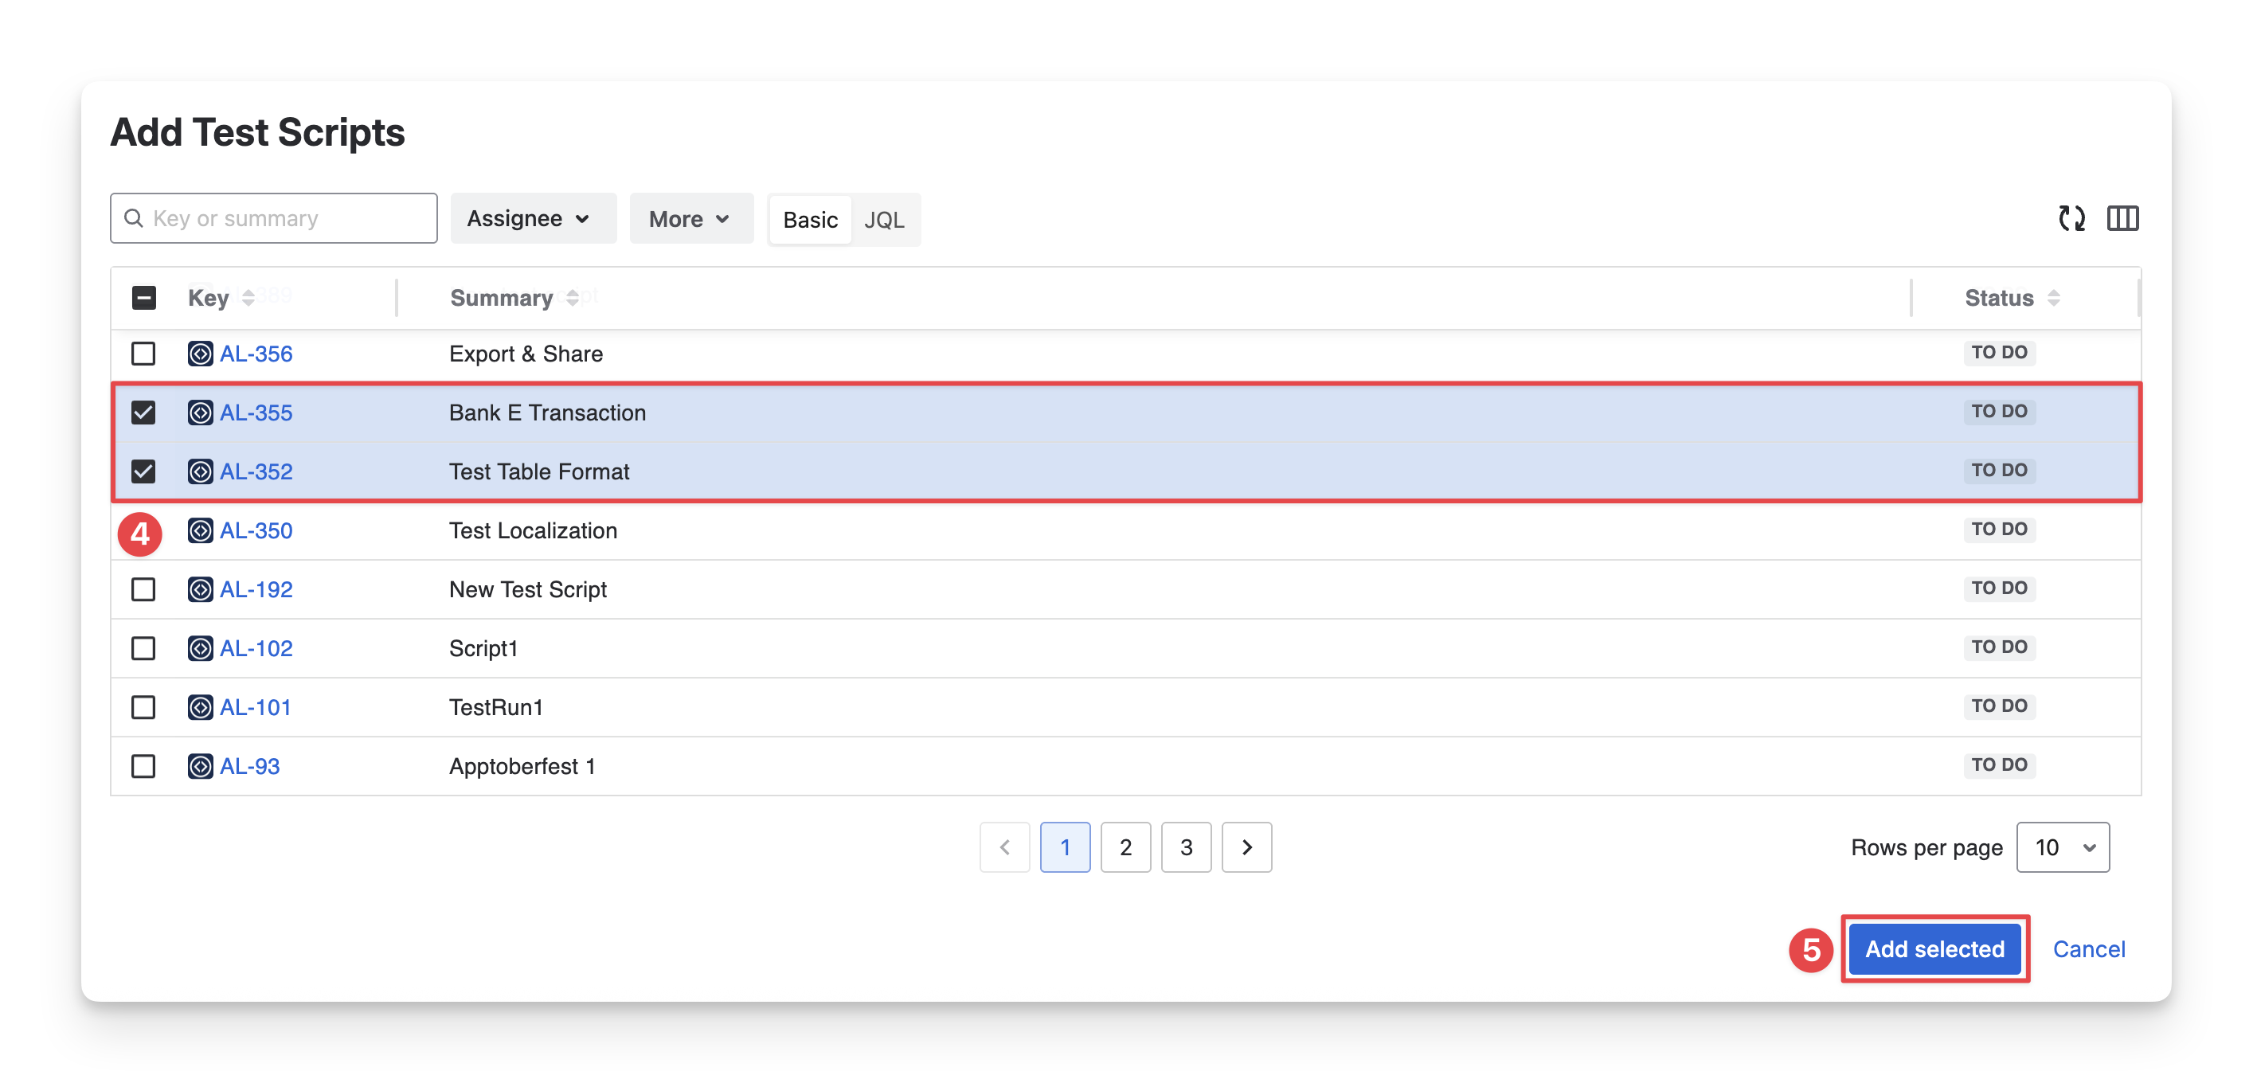Expand the More filters dropdown
The image size is (2253, 1083).
click(690, 219)
